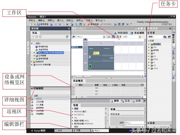Toggle the 过滤 filter checkbox
180x135 pixels.
[149, 41]
